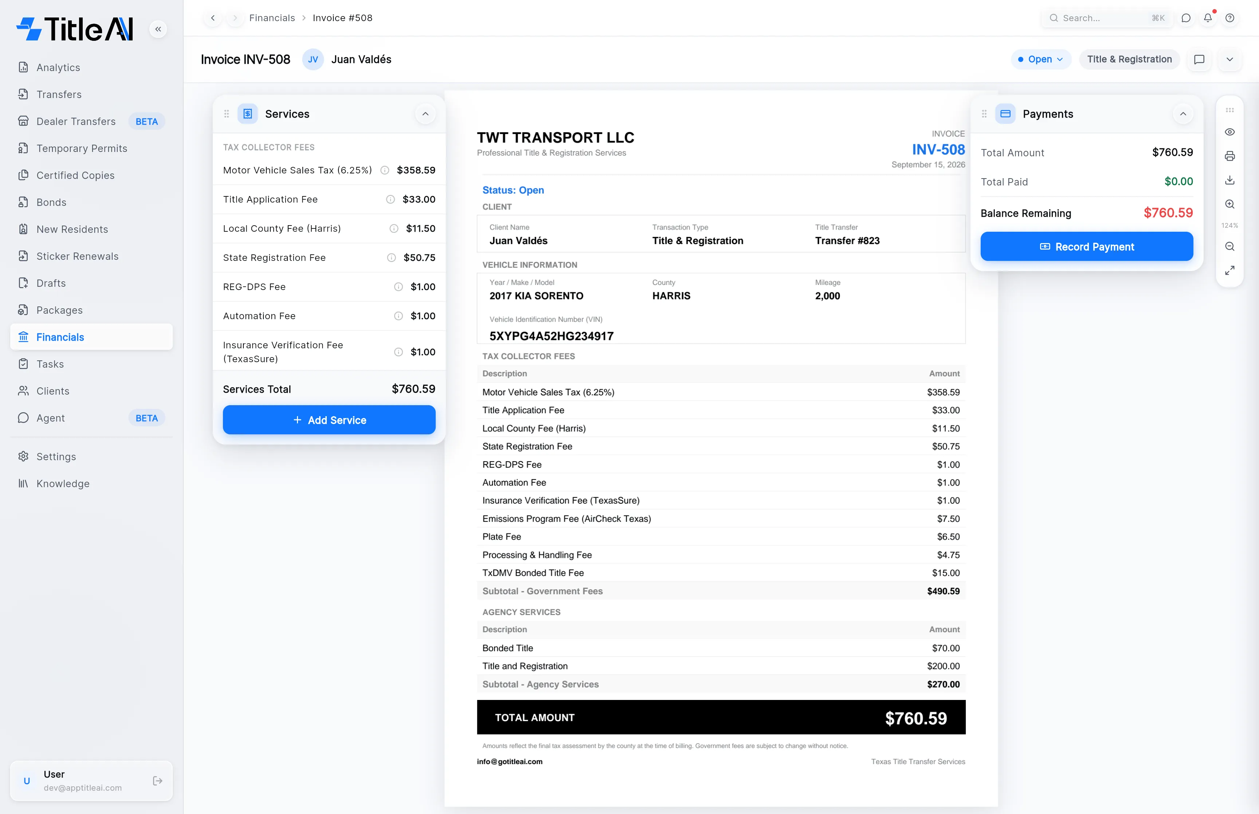
Task: Click the info icon for Motor Vehicle Sales Tax
Action: tap(385, 170)
